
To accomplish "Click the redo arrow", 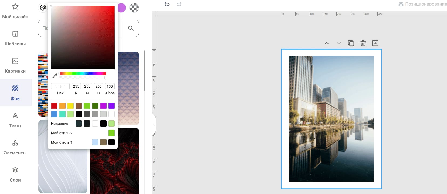I will [179, 4].
